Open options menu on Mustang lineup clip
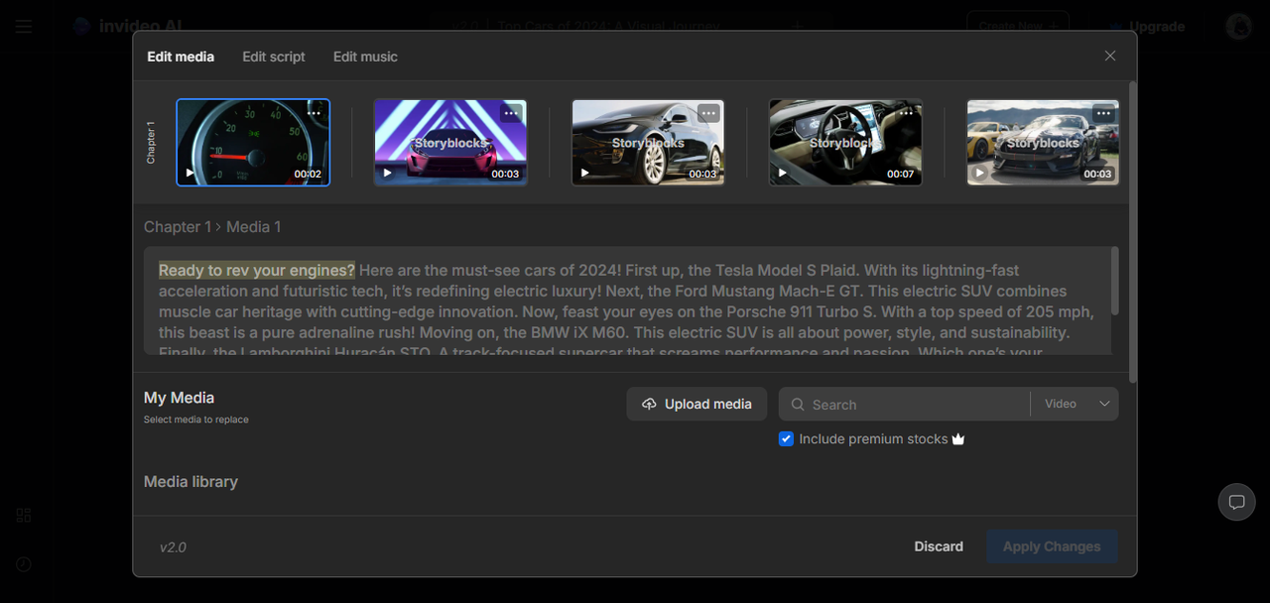Viewport: 1270px width, 603px height. pos(1103,113)
